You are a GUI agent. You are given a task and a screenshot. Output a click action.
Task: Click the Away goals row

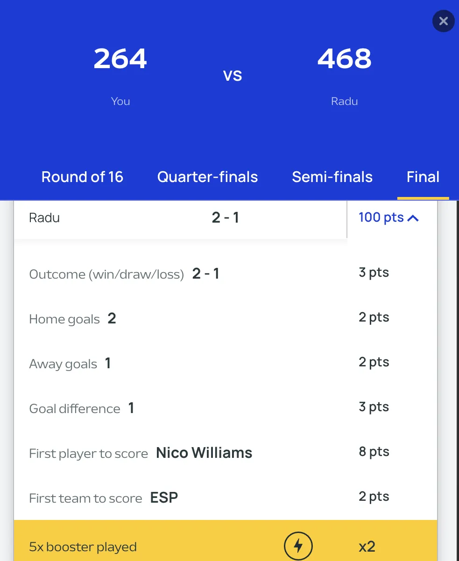pos(226,364)
